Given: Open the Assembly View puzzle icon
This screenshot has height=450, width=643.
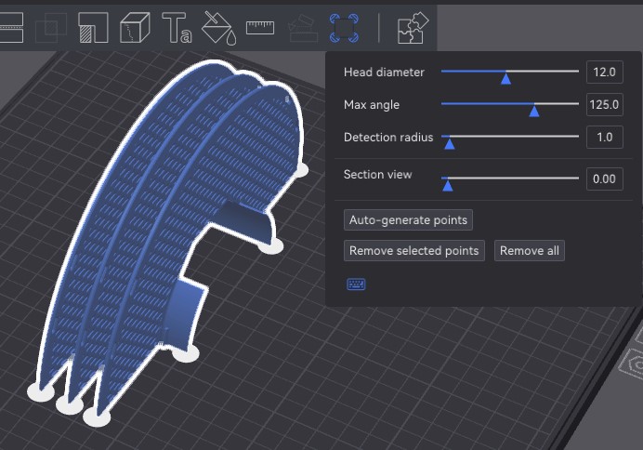Looking at the screenshot, I should 412,28.
